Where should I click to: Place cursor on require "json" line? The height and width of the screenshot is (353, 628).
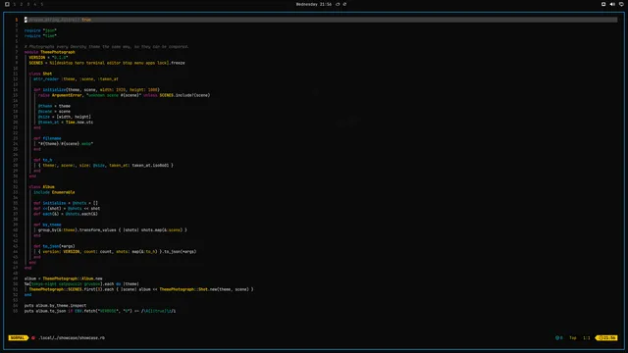pos(40,30)
